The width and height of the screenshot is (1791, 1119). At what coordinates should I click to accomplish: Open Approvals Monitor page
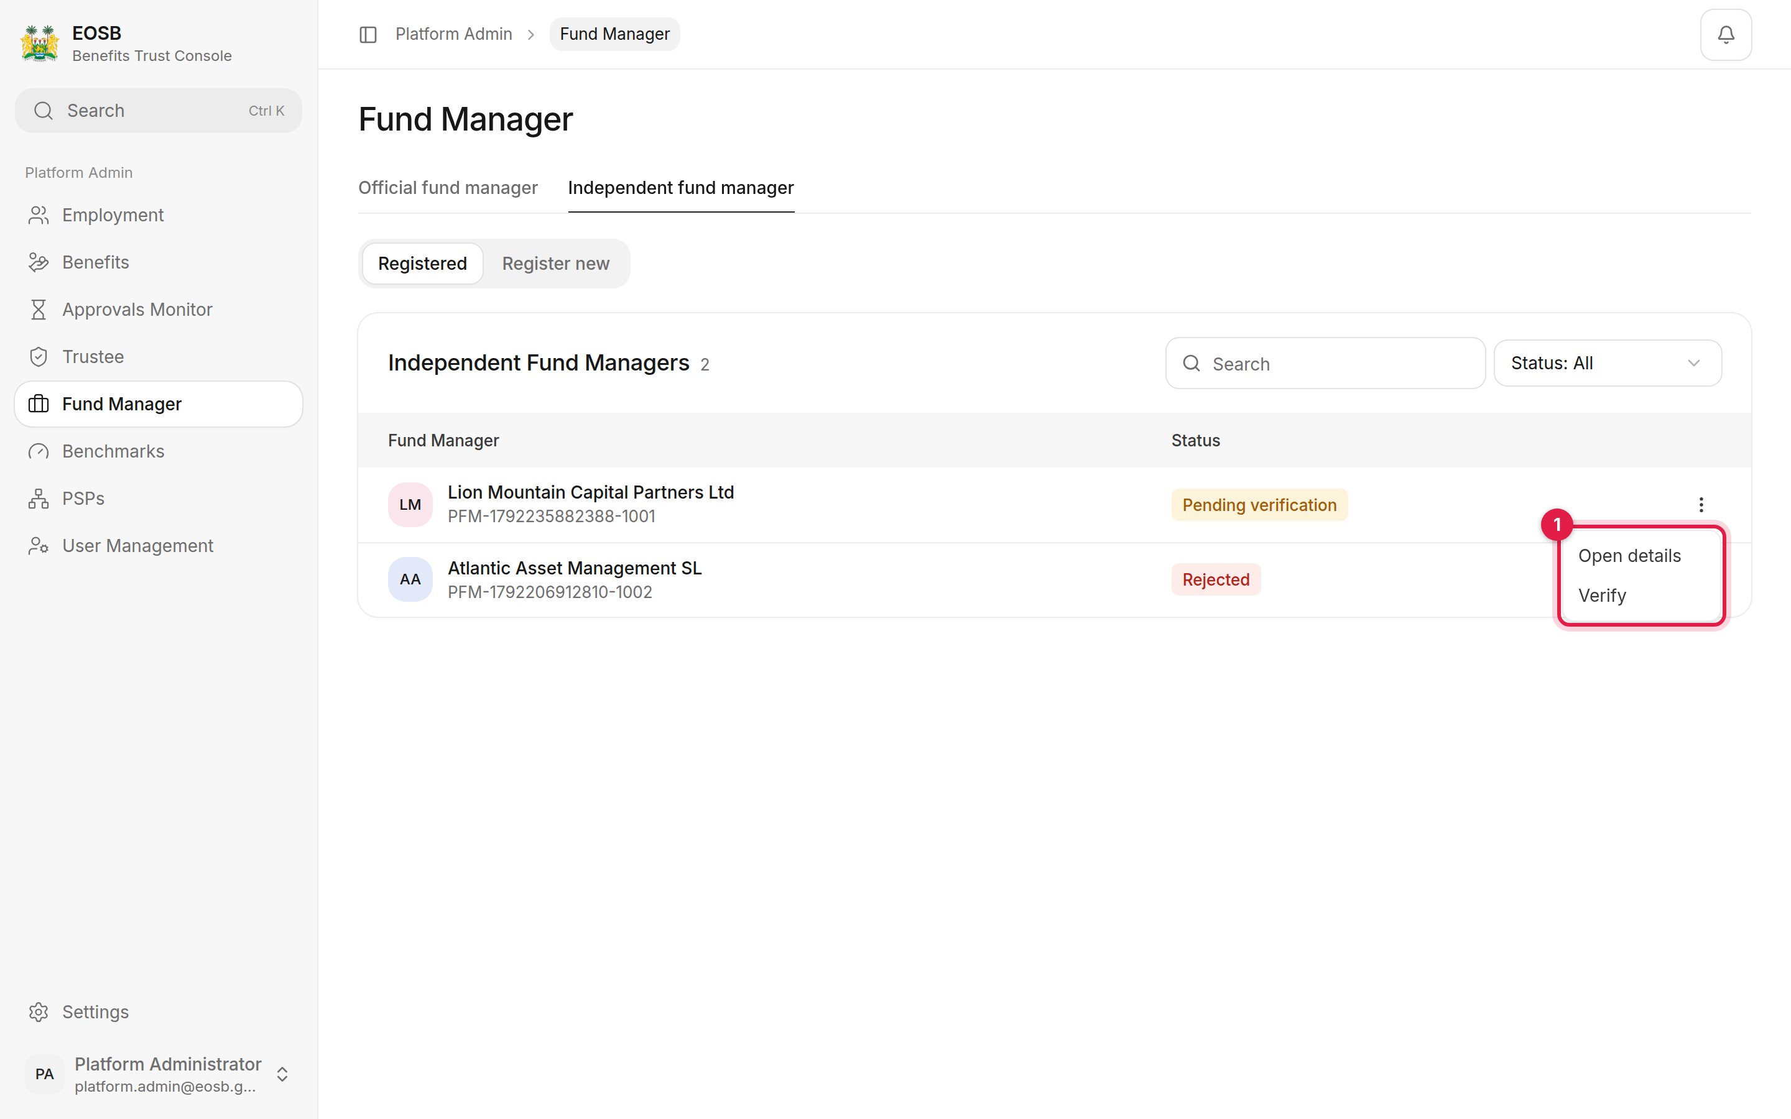(x=159, y=310)
